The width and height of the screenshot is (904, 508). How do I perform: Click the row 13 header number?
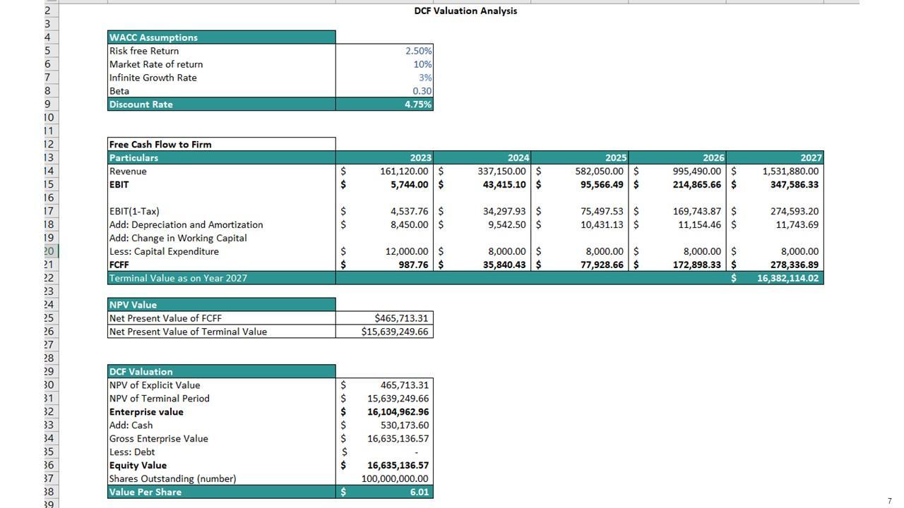(x=49, y=158)
